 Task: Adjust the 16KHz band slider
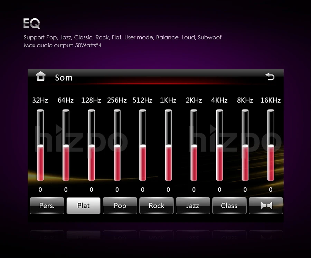[x=271, y=145]
